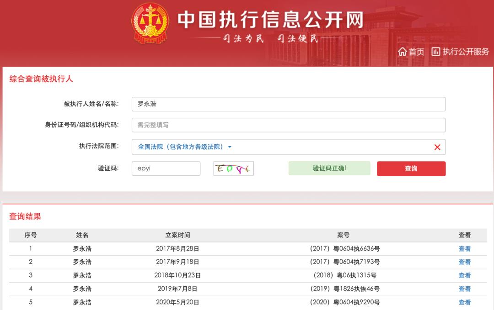Click the 身份证号码 input field

click(x=289, y=125)
